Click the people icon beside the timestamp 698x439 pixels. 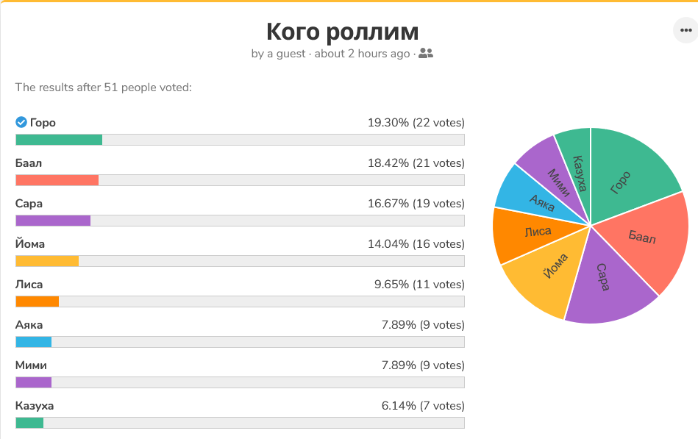click(426, 54)
